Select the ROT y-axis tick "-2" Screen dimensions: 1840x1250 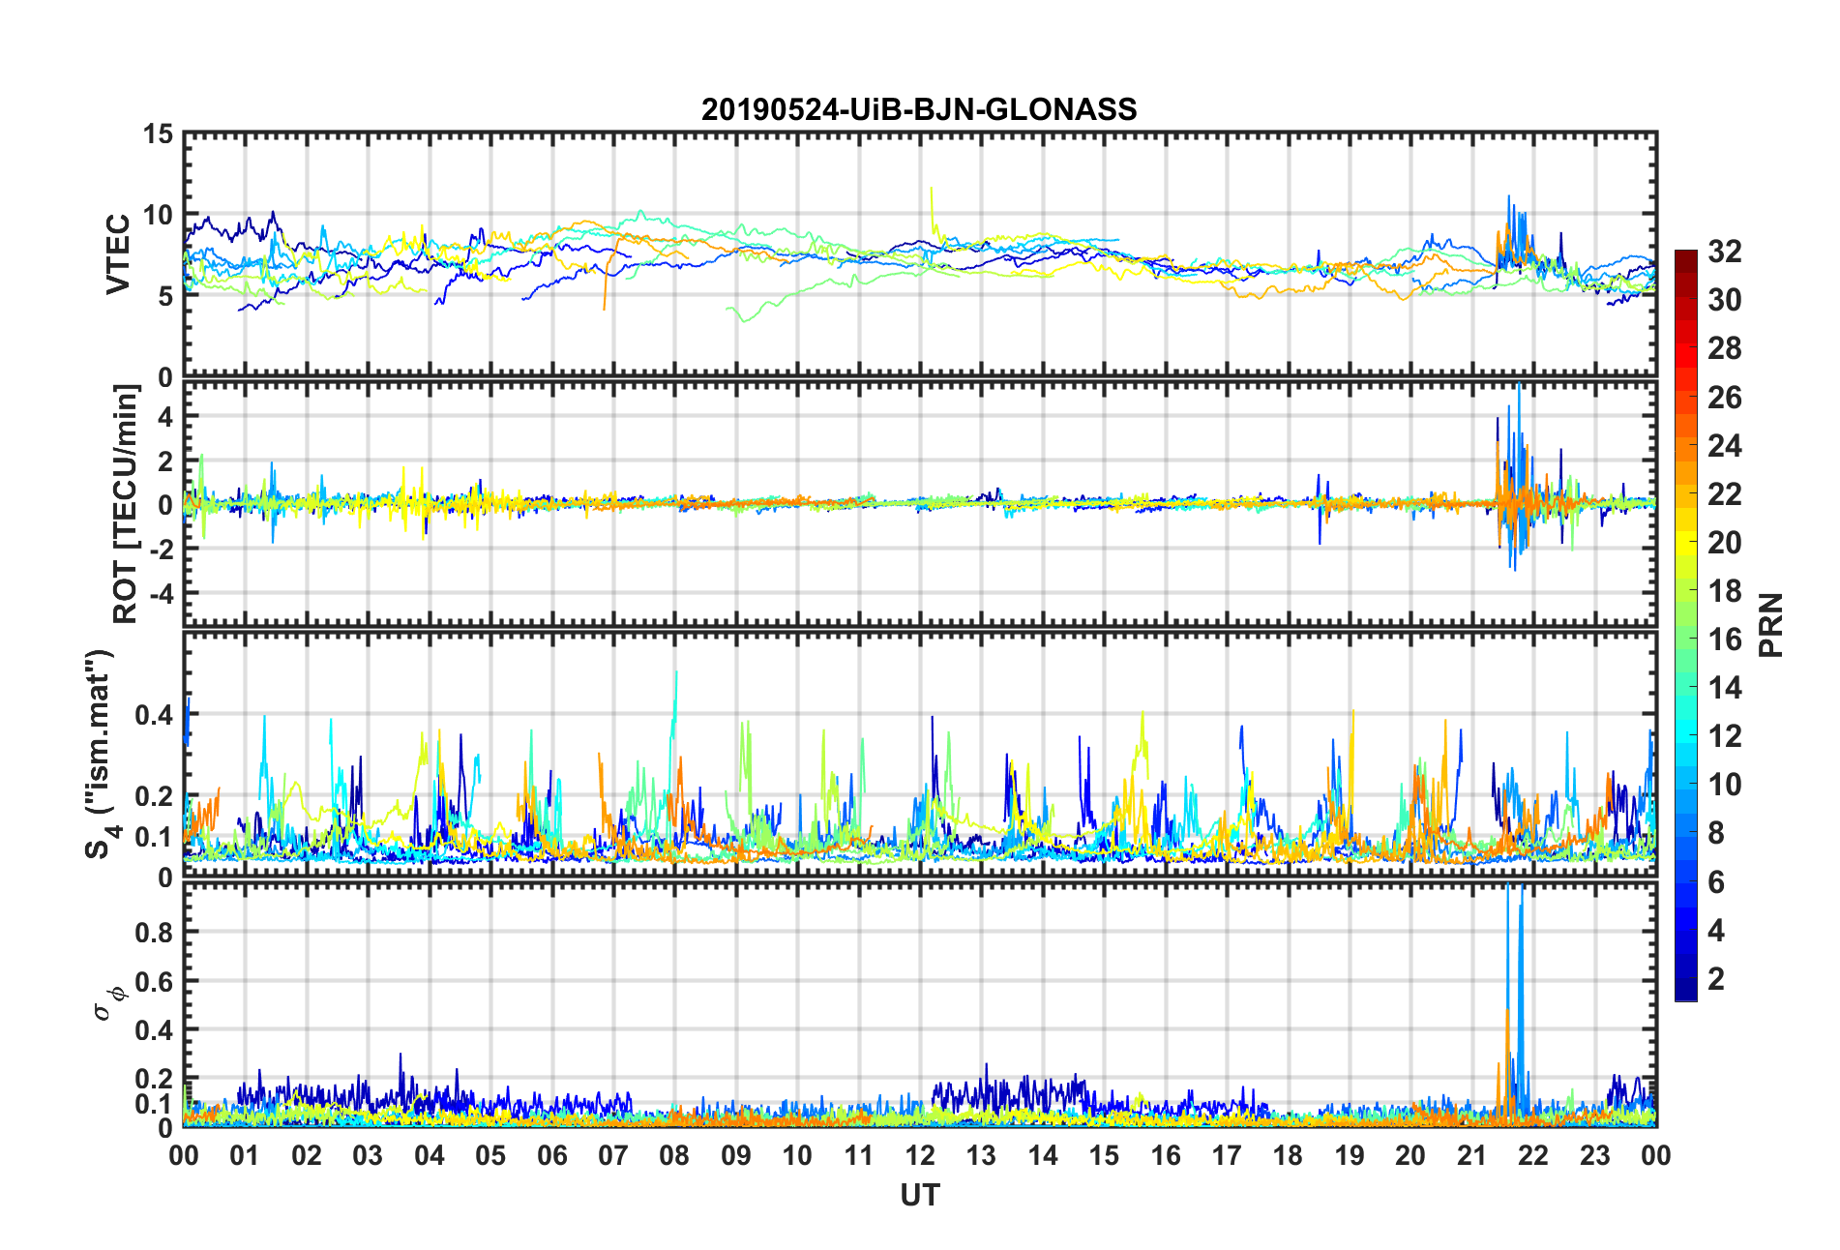click(x=161, y=549)
